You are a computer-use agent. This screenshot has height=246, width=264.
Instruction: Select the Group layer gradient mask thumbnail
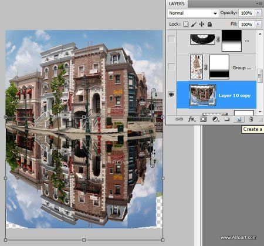pyautogui.click(x=219, y=67)
